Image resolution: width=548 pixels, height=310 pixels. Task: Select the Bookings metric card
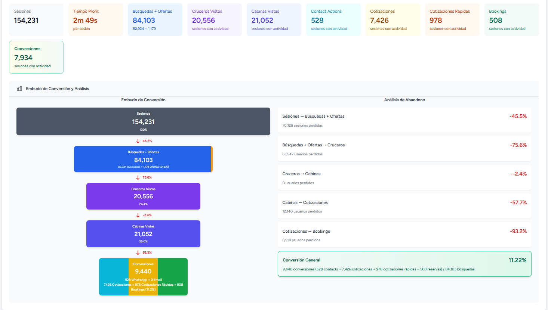point(511,20)
